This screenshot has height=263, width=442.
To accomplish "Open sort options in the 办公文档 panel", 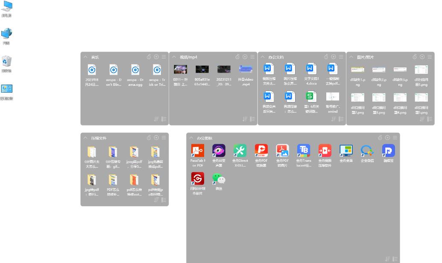I will [334, 119].
